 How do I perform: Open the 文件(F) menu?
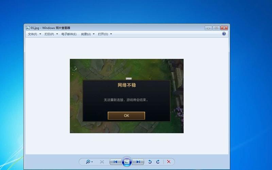click(x=32, y=34)
